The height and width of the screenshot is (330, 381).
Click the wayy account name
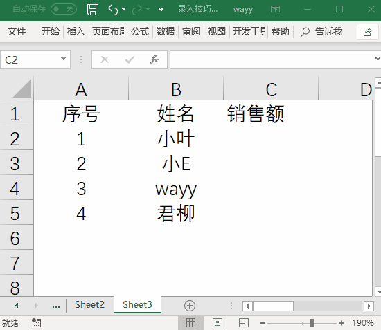243,9
